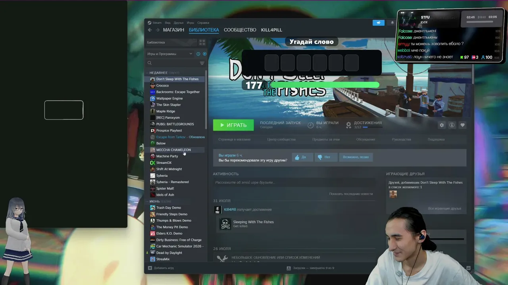Click Добавить игру at bottom left

tap(161, 268)
